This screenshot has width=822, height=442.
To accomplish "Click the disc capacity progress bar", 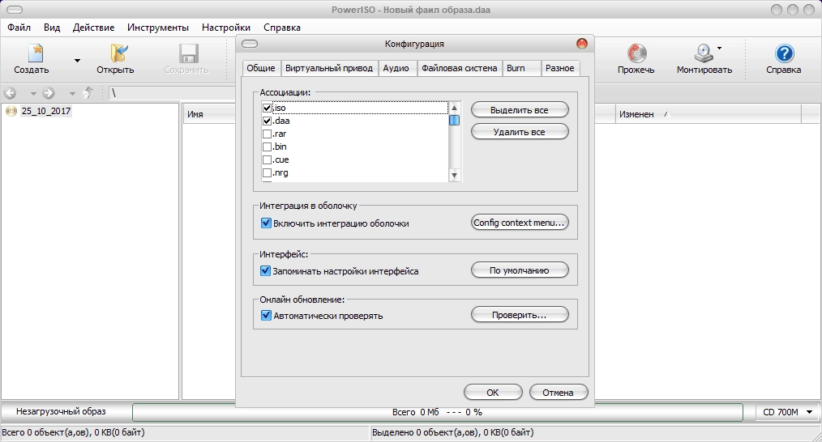I will tap(438, 412).
